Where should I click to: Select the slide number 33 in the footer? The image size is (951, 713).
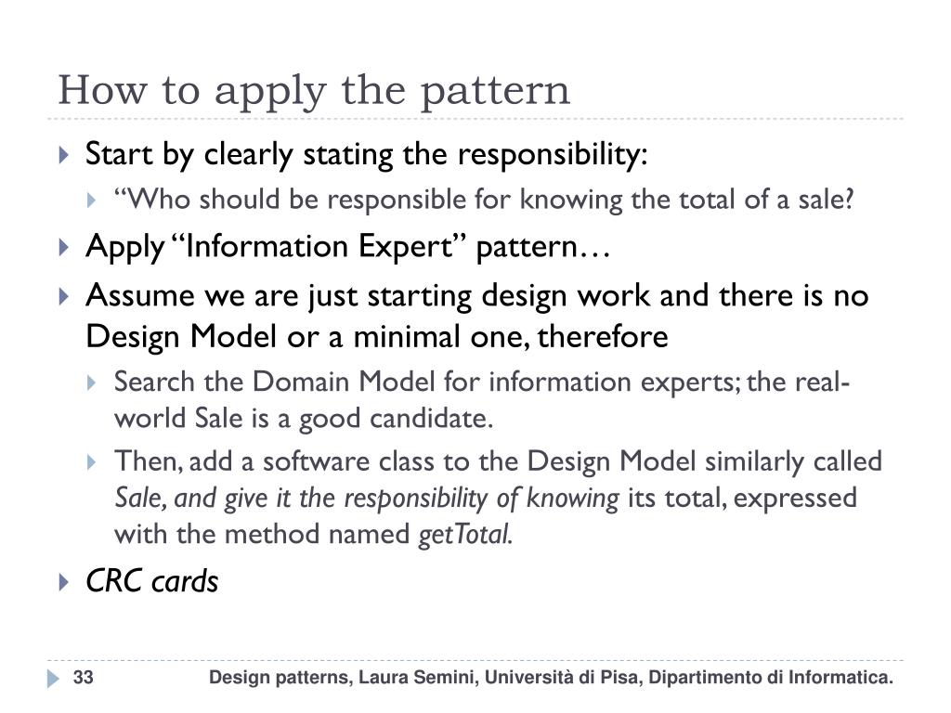[x=83, y=677]
